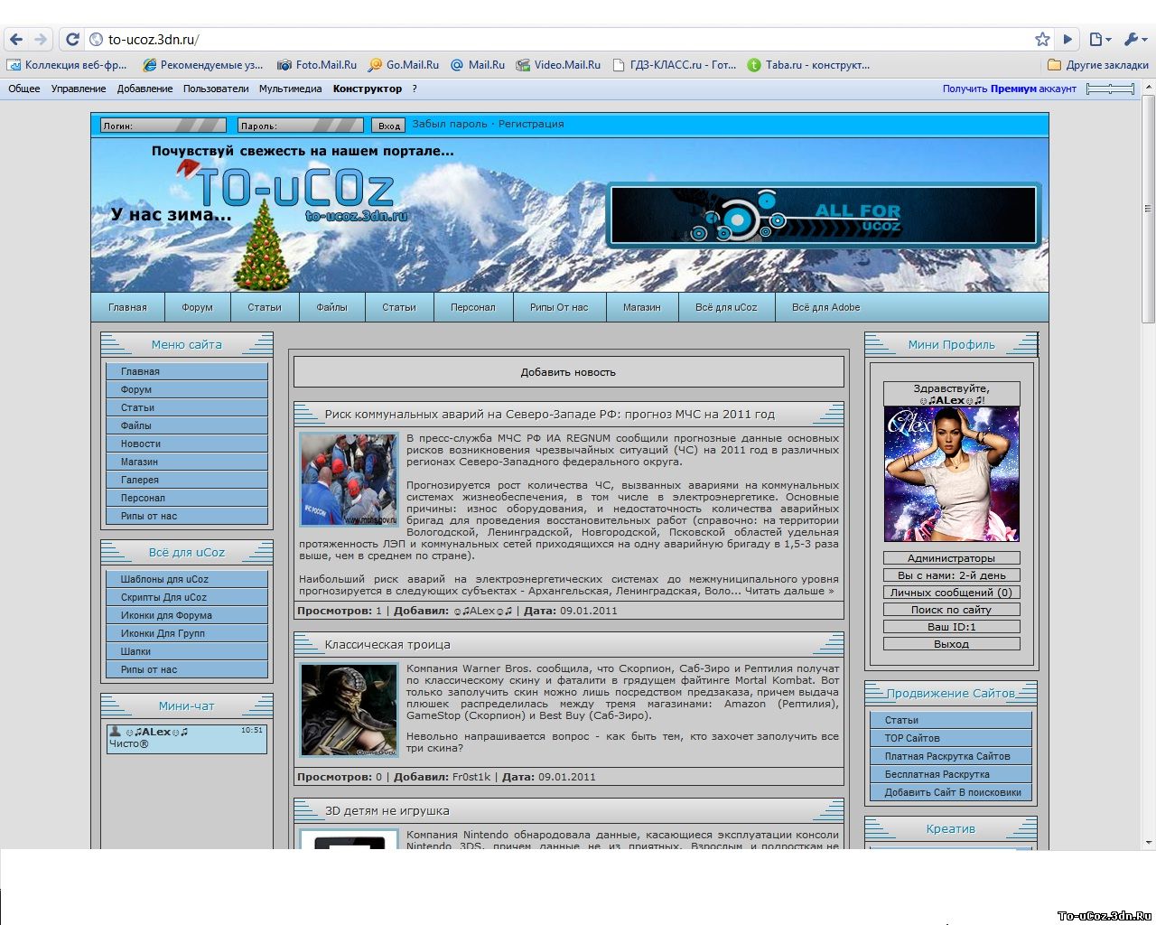Viewport: 1156px width, 925px height.
Task: Open the Общее admin menu
Action: (24, 89)
